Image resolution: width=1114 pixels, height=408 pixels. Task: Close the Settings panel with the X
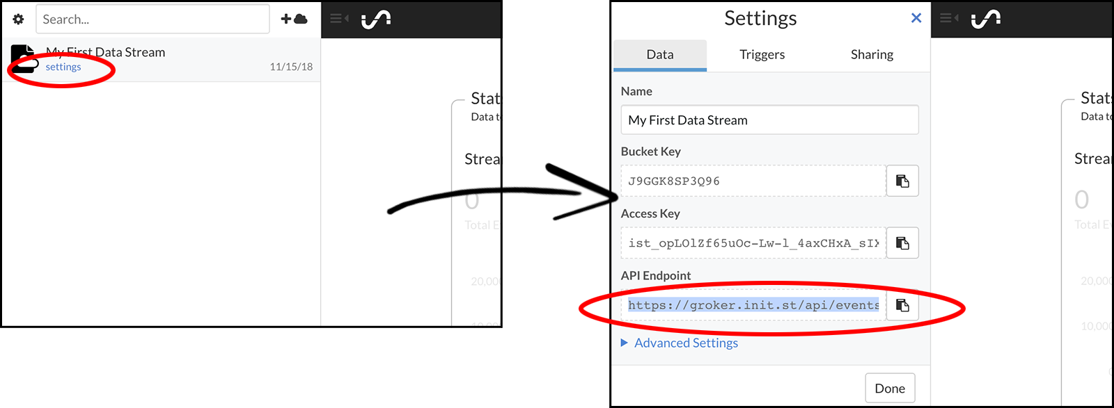[916, 18]
